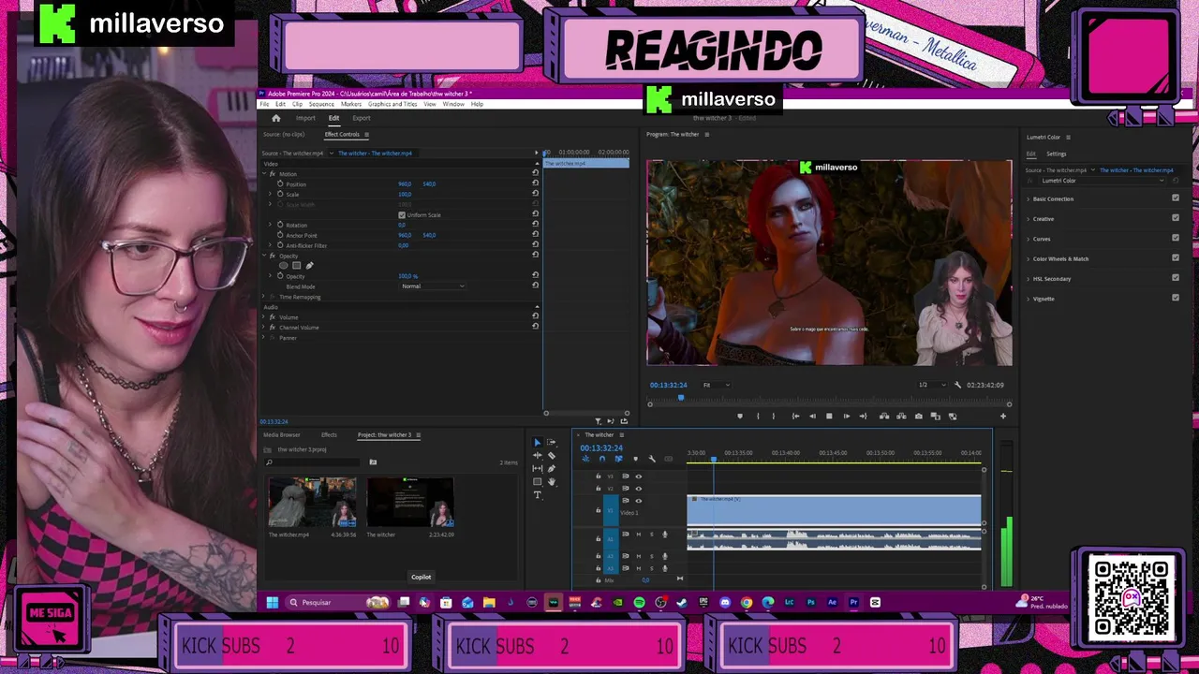Screen dimensions: 1199x674
Task: Toggle animation stopwatch for Position
Action: click(x=280, y=183)
